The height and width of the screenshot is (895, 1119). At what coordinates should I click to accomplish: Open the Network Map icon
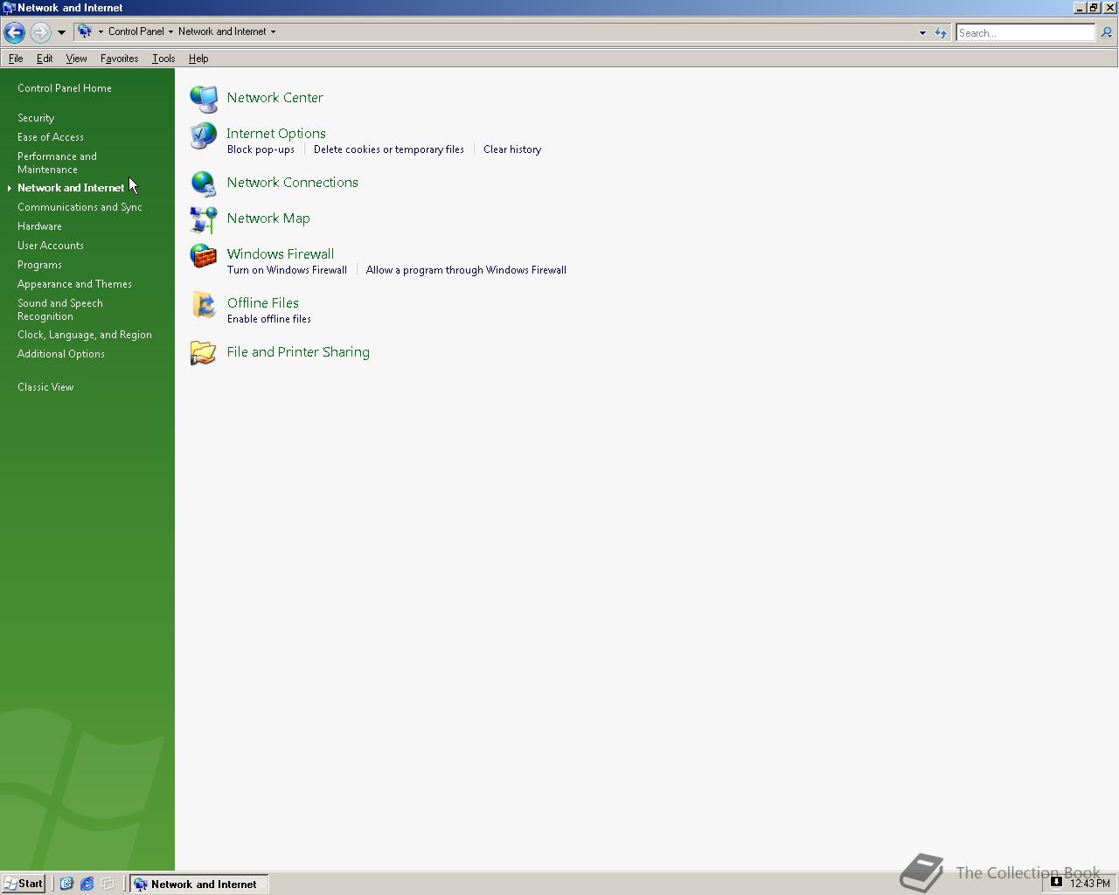pos(204,219)
